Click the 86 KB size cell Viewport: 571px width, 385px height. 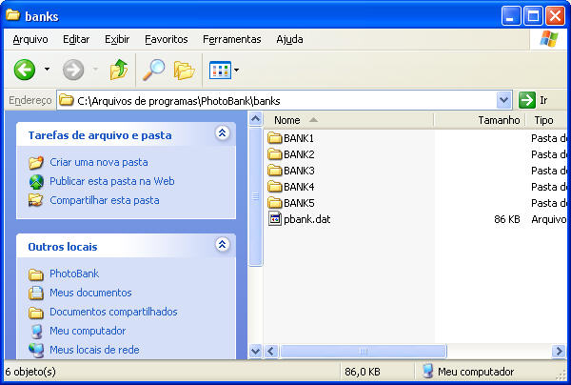click(x=506, y=219)
